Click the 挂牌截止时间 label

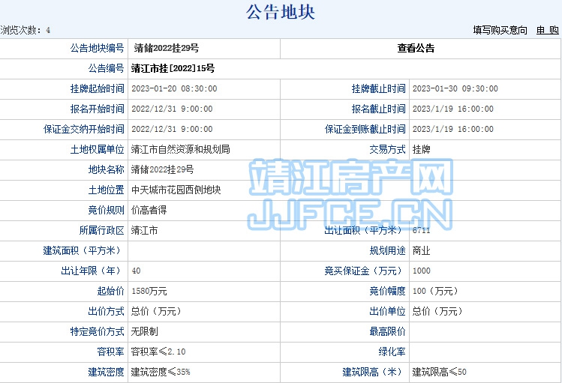click(x=378, y=88)
